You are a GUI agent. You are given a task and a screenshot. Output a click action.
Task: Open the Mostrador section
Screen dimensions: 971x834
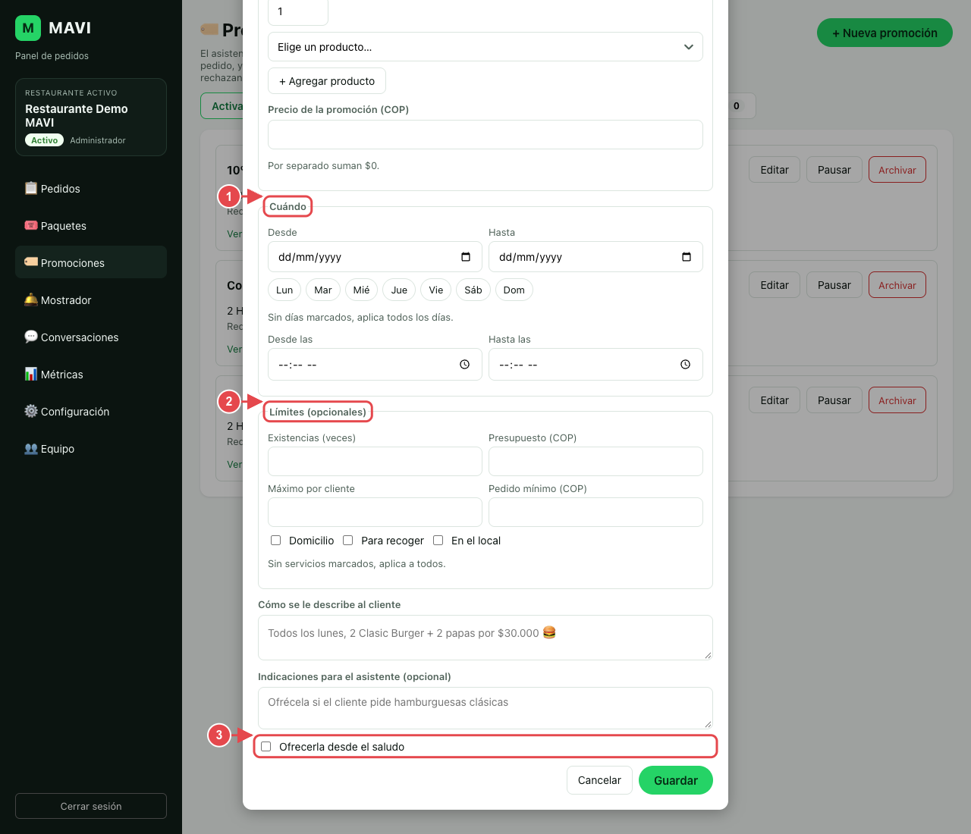91,299
